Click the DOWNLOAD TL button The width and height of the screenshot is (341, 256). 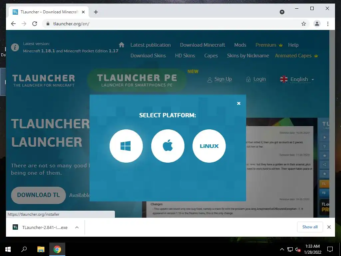(x=38, y=195)
